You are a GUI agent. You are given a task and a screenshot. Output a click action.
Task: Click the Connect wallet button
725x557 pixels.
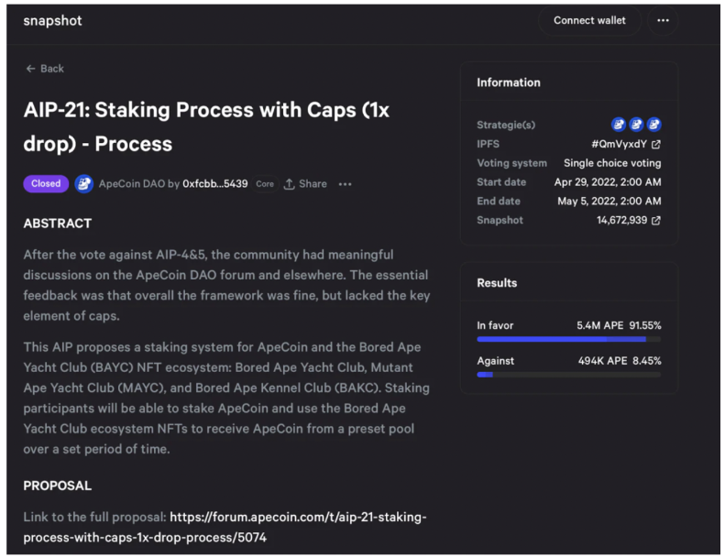589,20
